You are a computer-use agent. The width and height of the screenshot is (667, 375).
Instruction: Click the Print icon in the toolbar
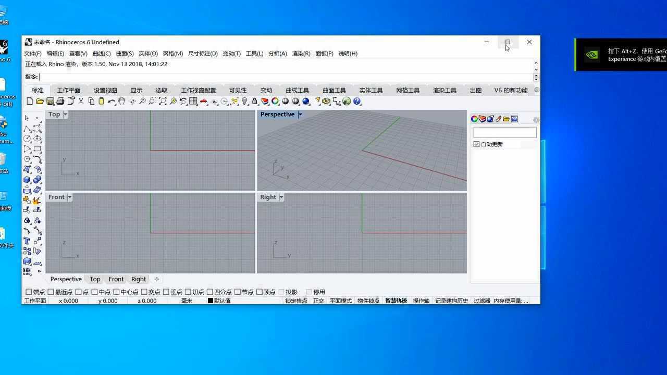tap(60, 101)
